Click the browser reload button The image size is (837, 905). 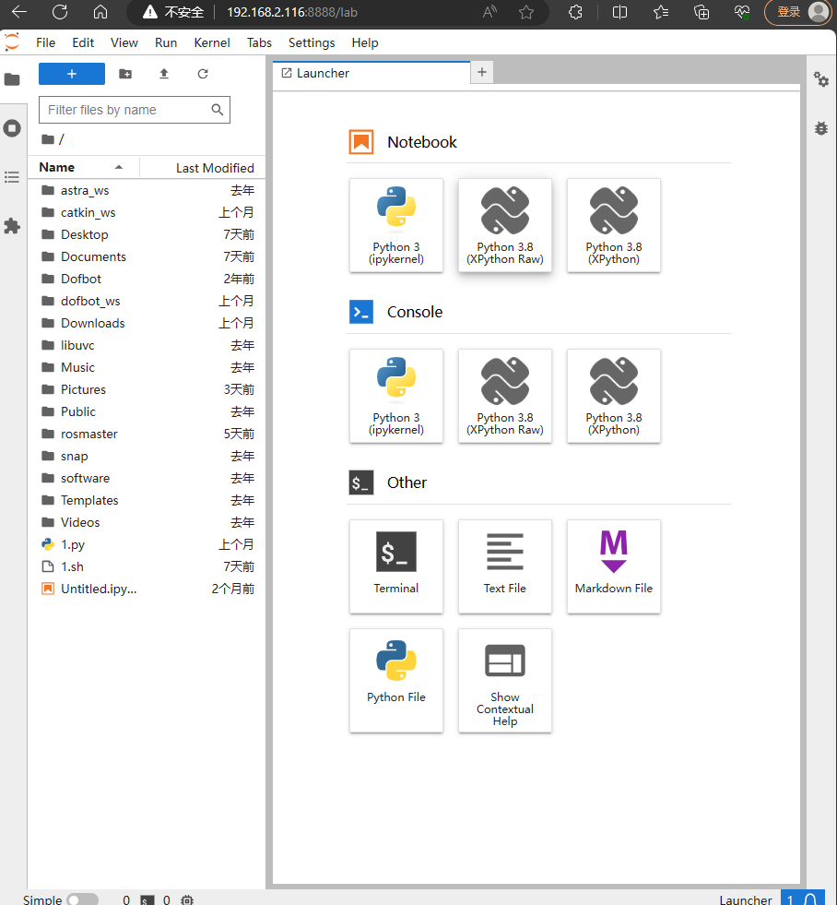tap(60, 12)
